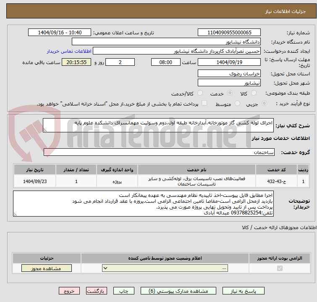Select the کالا/خدمت radio button

pos(200,93)
